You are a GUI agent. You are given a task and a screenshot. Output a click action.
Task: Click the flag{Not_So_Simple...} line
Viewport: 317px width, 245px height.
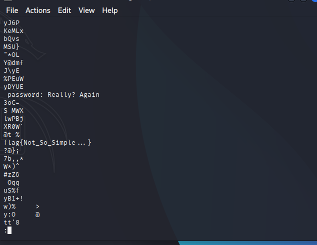point(47,143)
